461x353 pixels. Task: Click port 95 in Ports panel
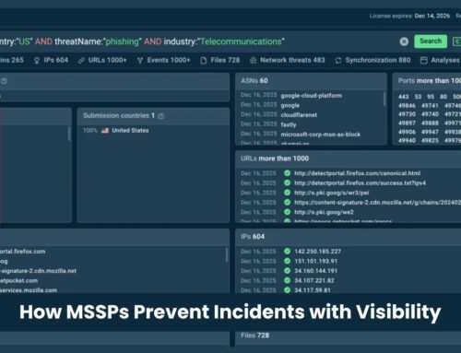[431, 97]
